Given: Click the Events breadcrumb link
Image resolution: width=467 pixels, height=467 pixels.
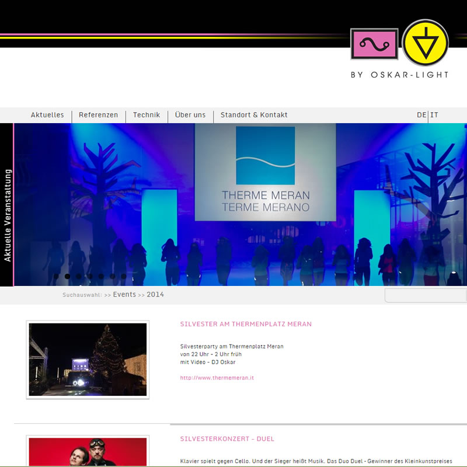Looking at the screenshot, I should (x=124, y=295).
